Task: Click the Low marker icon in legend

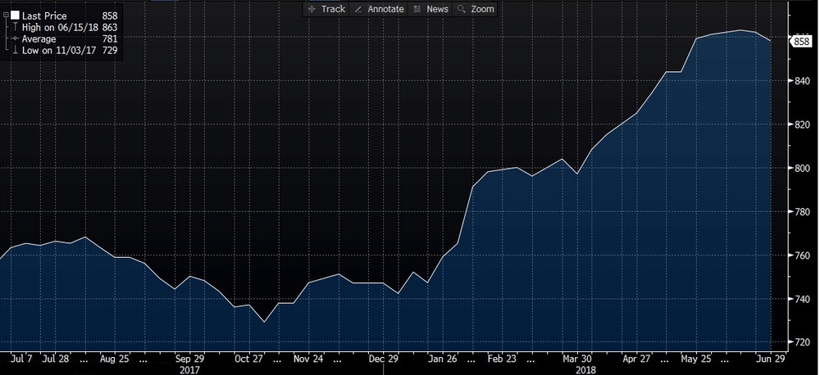Action: [x=16, y=51]
